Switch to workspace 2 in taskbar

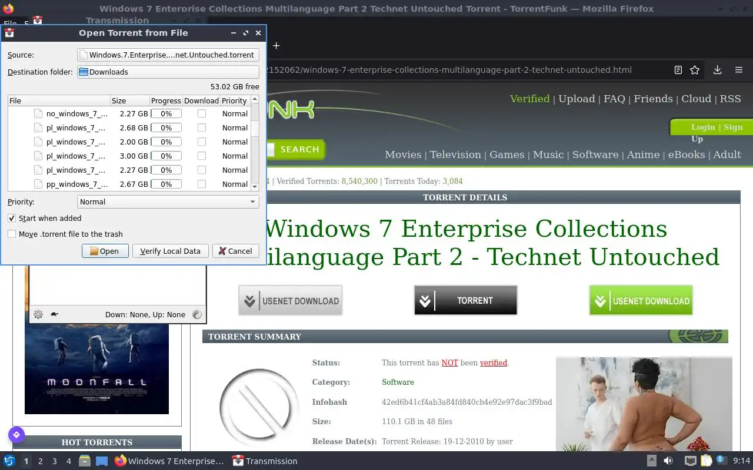41,461
